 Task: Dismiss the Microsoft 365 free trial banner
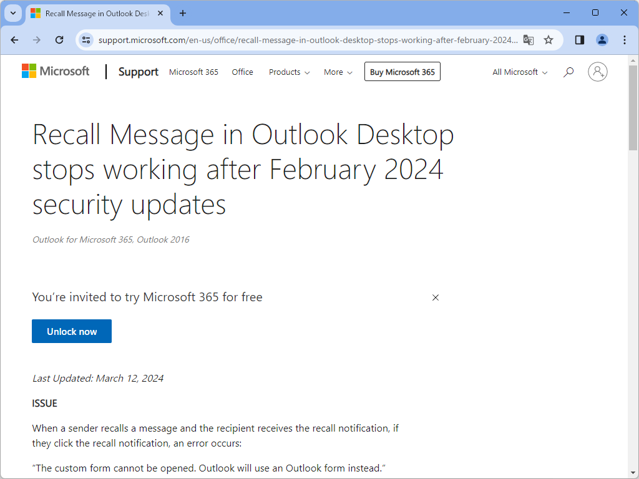coord(435,298)
